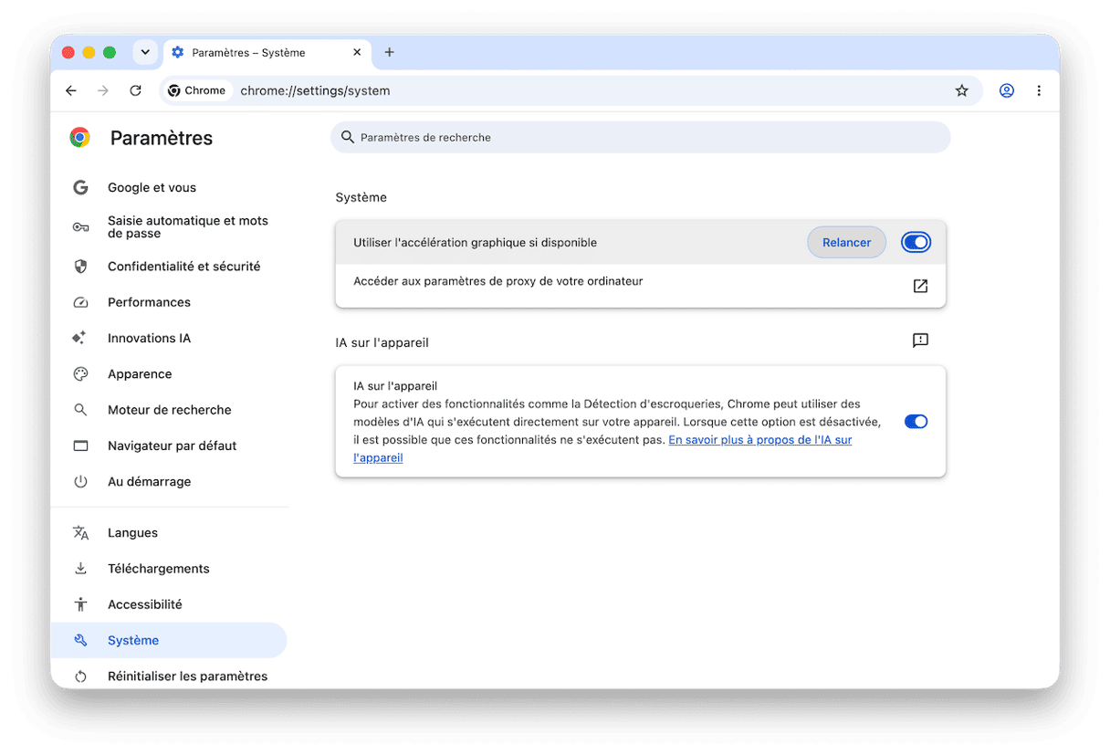Open the Innovations IA section
The height and width of the screenshot is (755, 1110).
coord(169,338)
